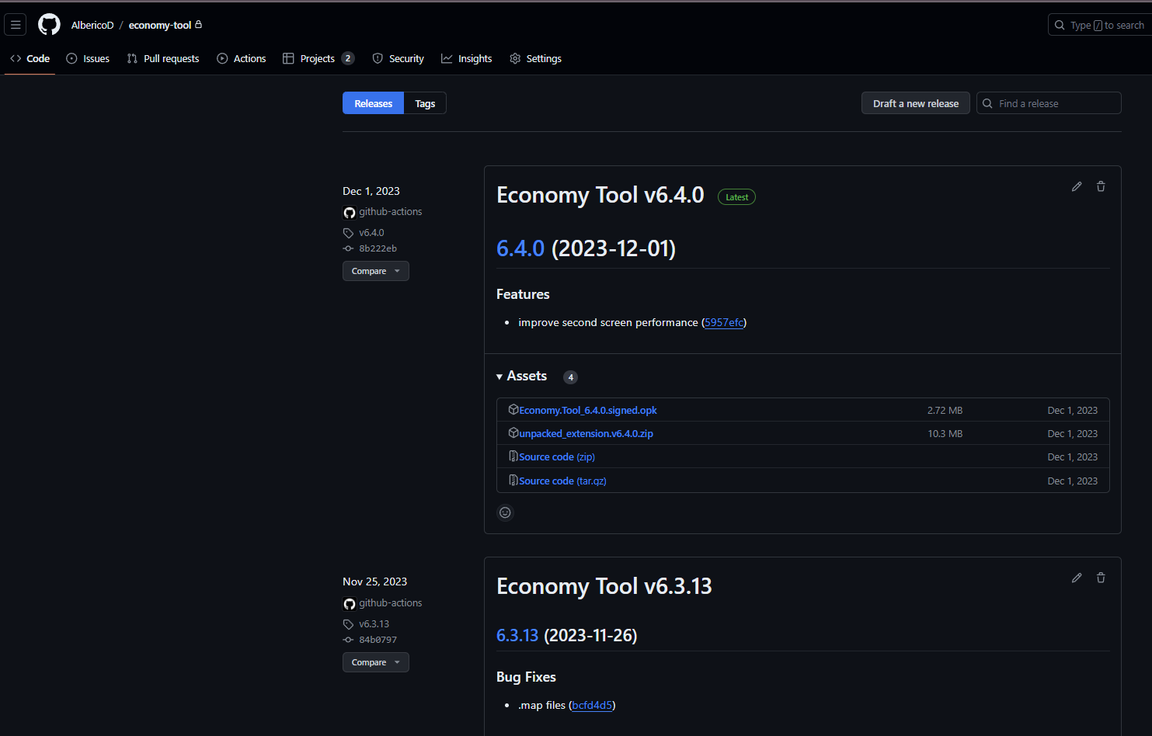Open the repository Settings tab
Screen dimensions: 1152x736
tap(536, 58)
